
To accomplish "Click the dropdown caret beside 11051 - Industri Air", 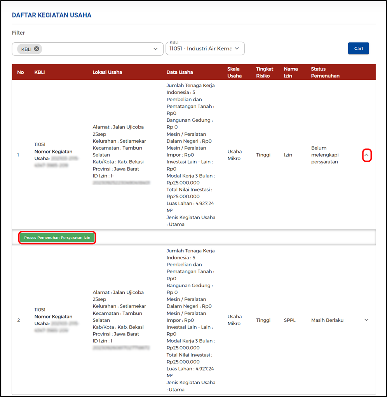I will [x=237, y=48].
